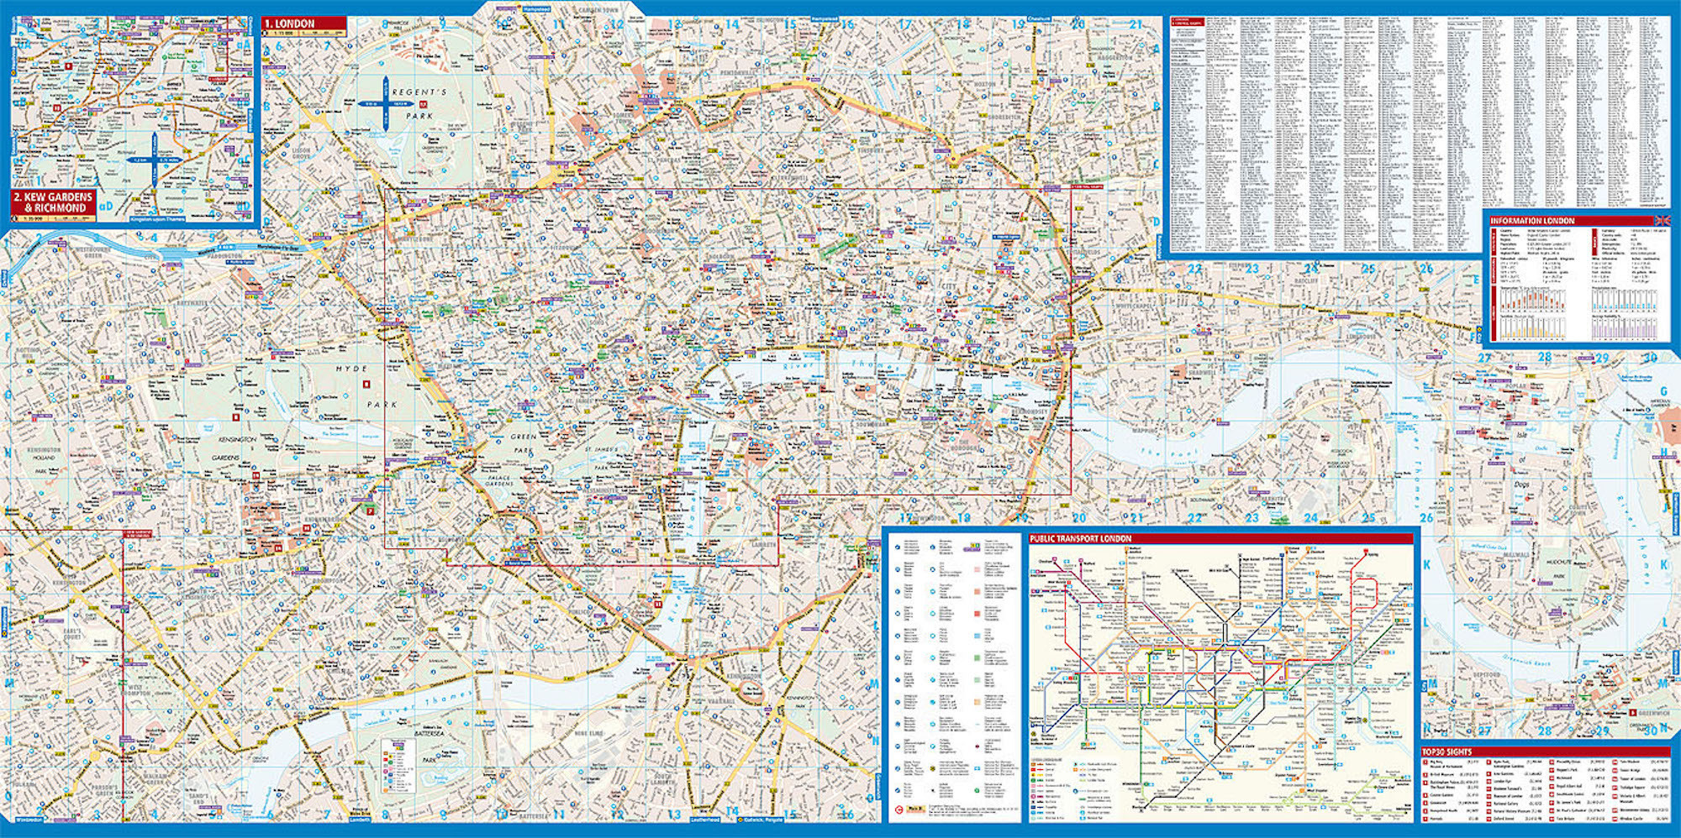Click the red numbered marker in Hyde Park
The width and height of the screenshot is (1681, 838).
(366, 384)
